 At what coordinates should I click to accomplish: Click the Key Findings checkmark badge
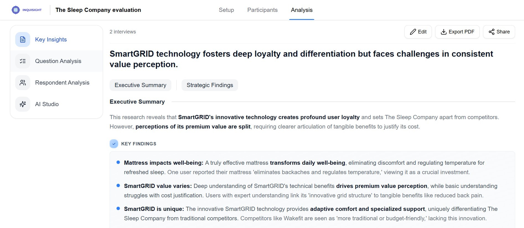click(114, 144)
